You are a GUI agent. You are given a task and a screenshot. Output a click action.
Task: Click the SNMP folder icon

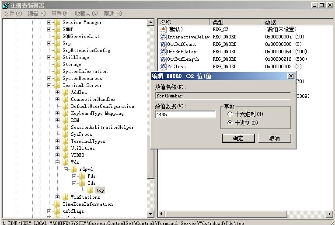(57, 29)
